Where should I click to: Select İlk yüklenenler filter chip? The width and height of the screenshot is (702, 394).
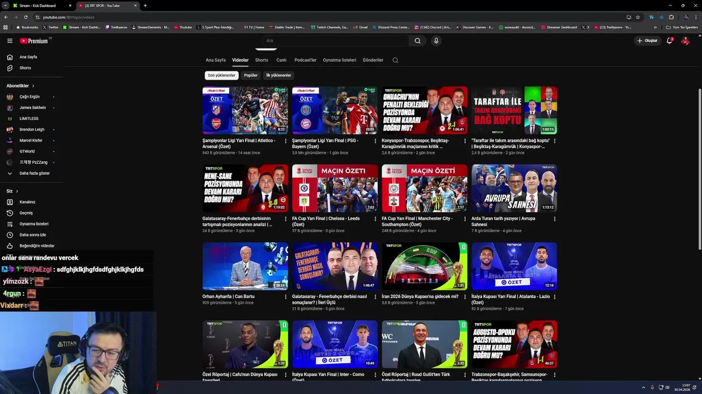279,76
